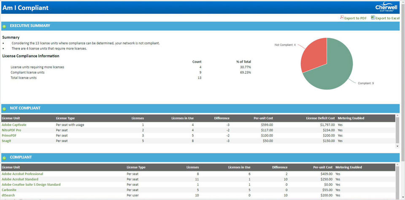Open Adobe Acrobat Standard license unit
405x200 pixels.
click(x=20, y=179)
